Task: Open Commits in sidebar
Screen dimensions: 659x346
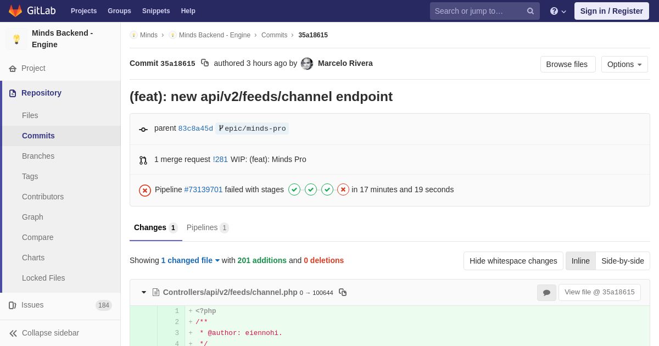Action: coord(62,136)
